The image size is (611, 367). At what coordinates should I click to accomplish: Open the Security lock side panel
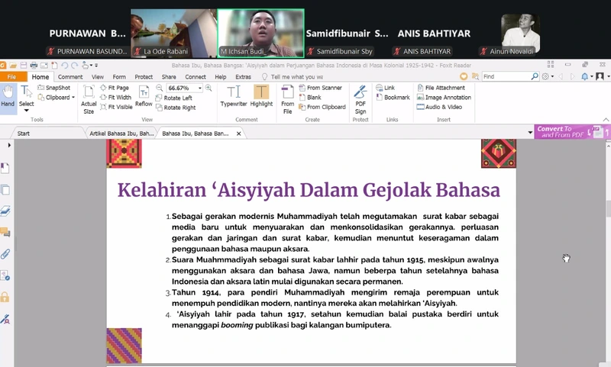(5, 298)
